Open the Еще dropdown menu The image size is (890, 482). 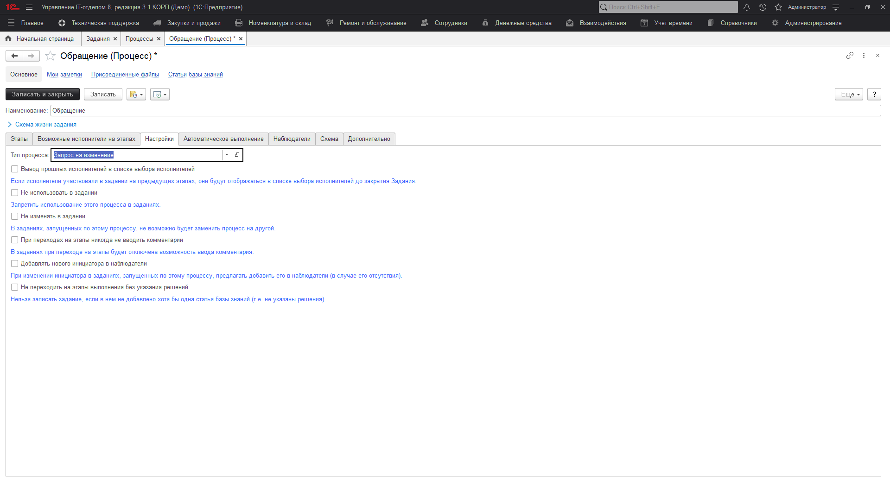point(848,94)
